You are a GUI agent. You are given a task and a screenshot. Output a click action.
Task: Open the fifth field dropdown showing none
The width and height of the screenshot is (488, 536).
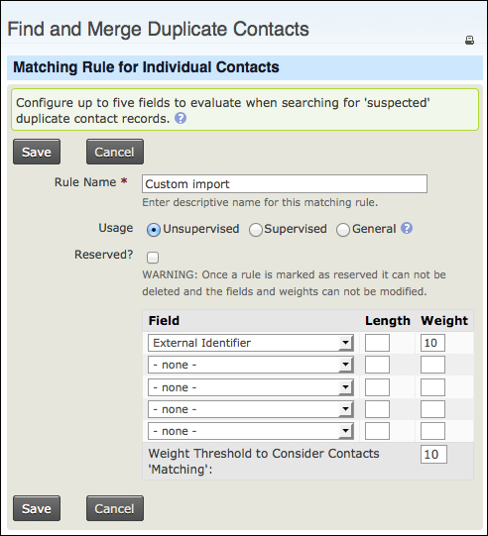(251, 431)
